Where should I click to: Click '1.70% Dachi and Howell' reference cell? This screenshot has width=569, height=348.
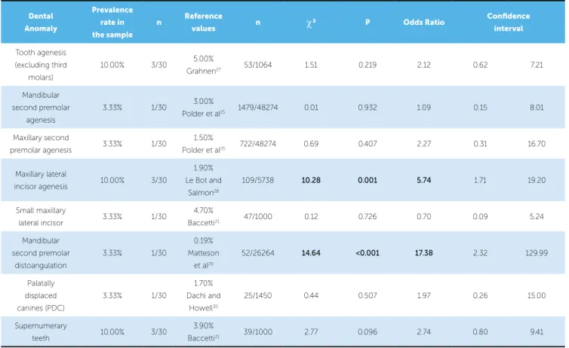pos(203,295)
